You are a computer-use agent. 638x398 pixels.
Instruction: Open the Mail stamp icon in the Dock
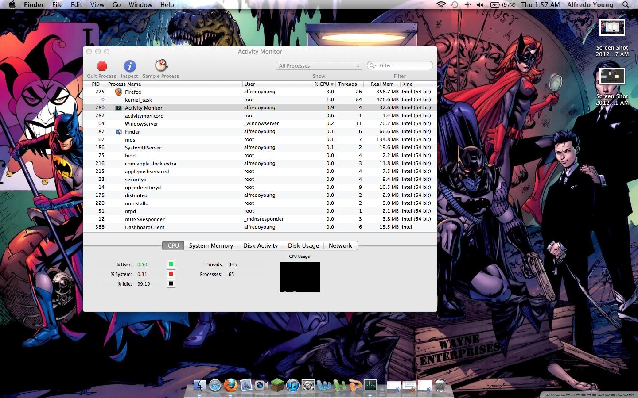pyautogui.click(x=246, y=385)
